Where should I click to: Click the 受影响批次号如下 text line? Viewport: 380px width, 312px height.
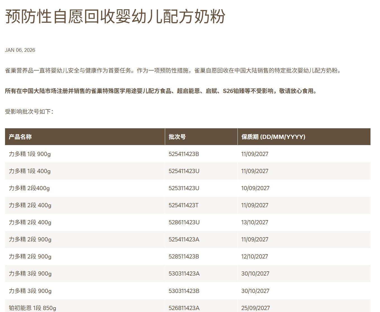tap(29, 111)
